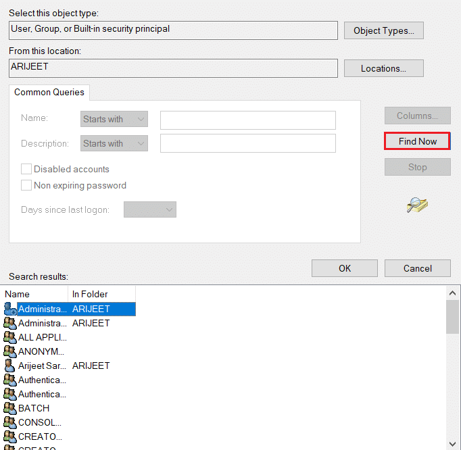Open the Name 'Starts with' dropdown
The image size is (461, 450).
pyautogui.click(x=114, y=119)
